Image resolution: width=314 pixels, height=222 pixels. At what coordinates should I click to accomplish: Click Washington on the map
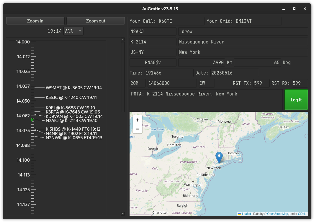click(193, 184)
